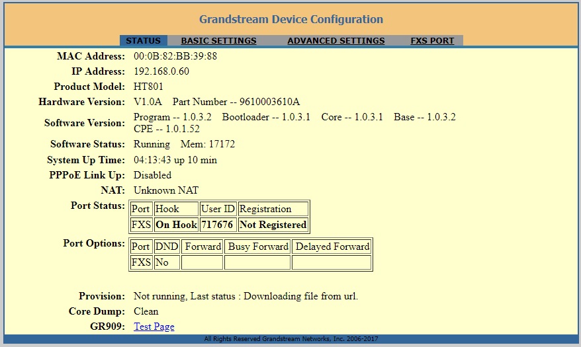
Task: Select the MAC address value 00:0B:82:BB:39:88
Action: (175, 56)
